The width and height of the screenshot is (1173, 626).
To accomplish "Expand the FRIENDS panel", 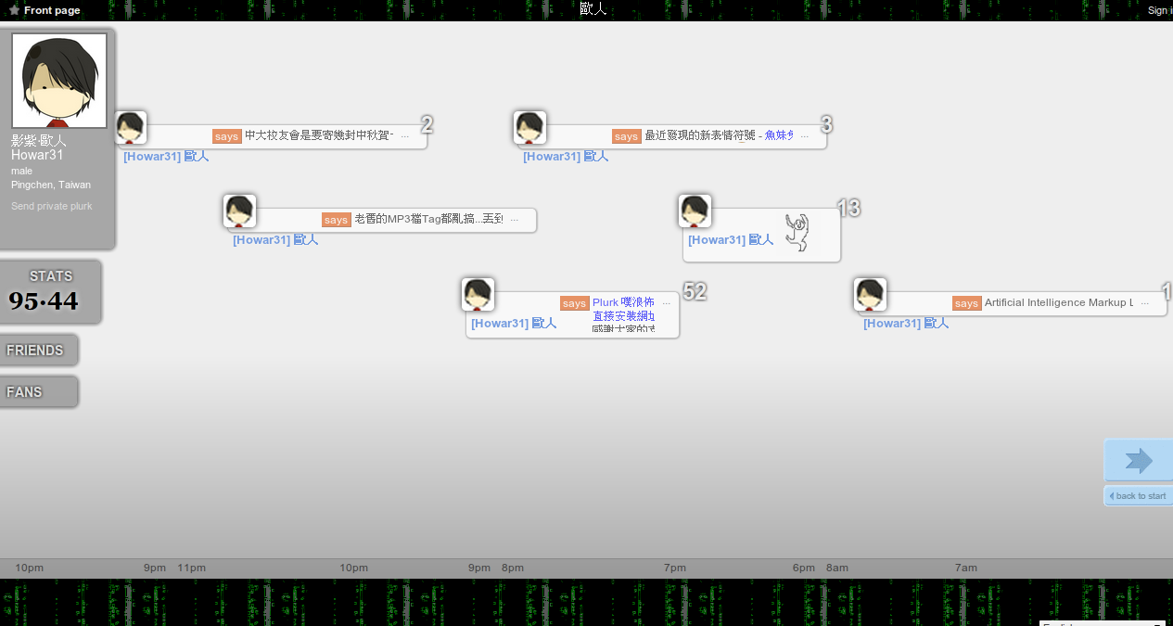I will click(36, 351).
